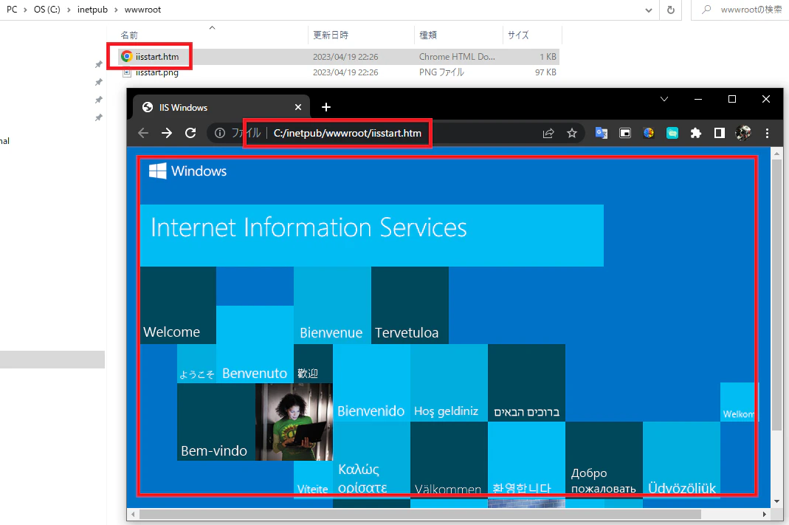The image size is (789, 525).
Task: Expand chevron after PC breadcrumb
Action: coord(25,10)
